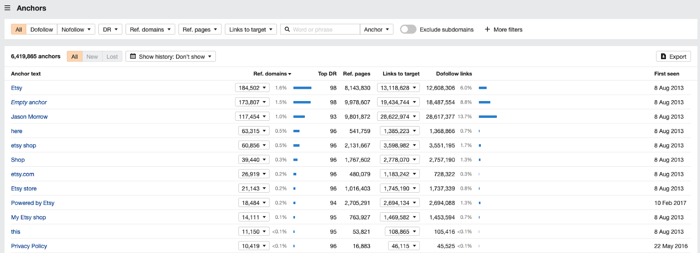Click the Anchor text column header
The image size is (700, 253).
pyautogui.click(x=26, y=74)
